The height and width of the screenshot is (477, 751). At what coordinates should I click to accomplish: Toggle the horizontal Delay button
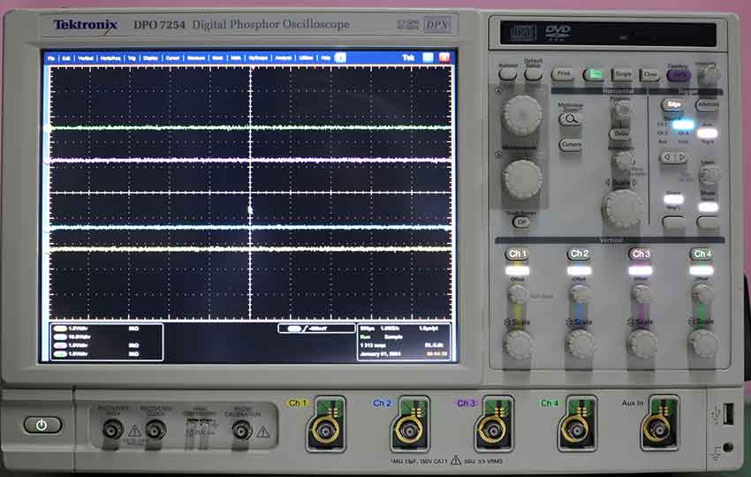621,134
